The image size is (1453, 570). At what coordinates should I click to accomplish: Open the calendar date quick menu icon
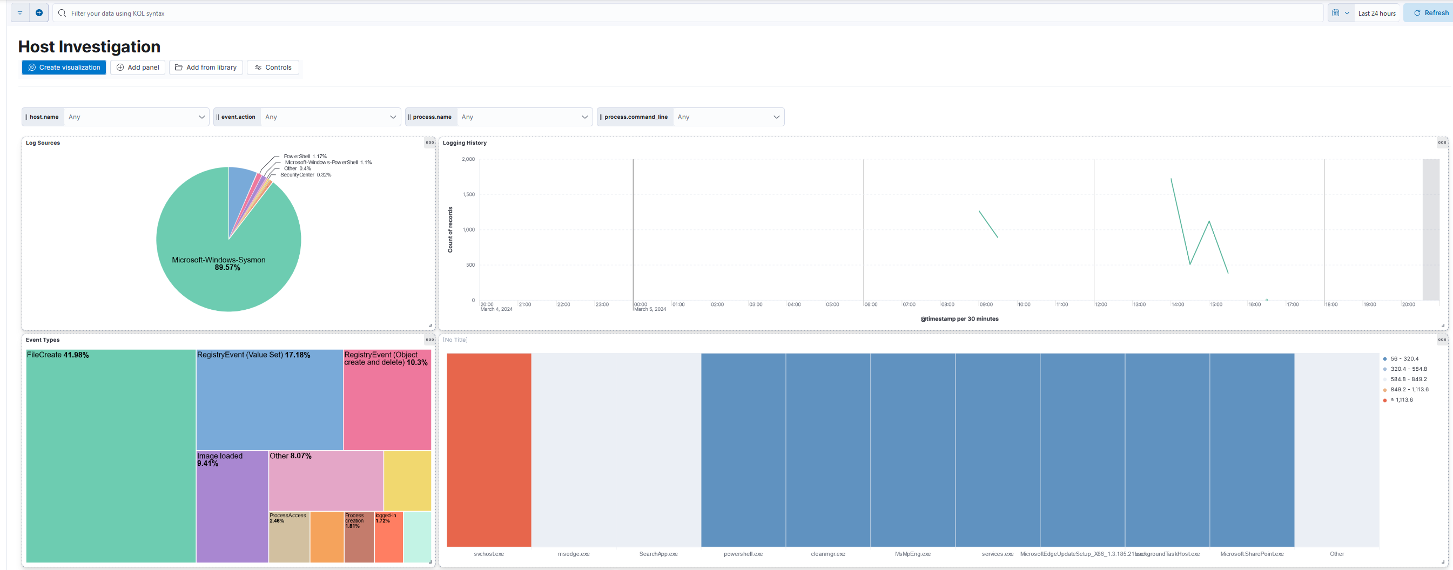click(1340, 13)
